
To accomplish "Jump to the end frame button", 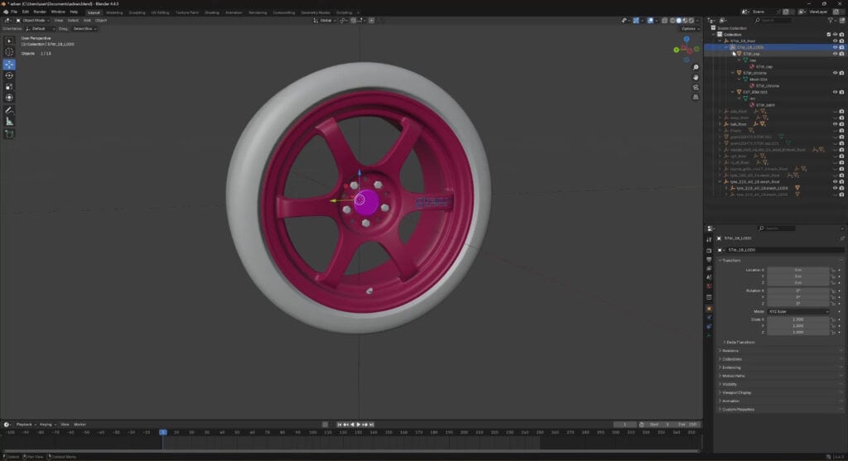I will point(372,425).
